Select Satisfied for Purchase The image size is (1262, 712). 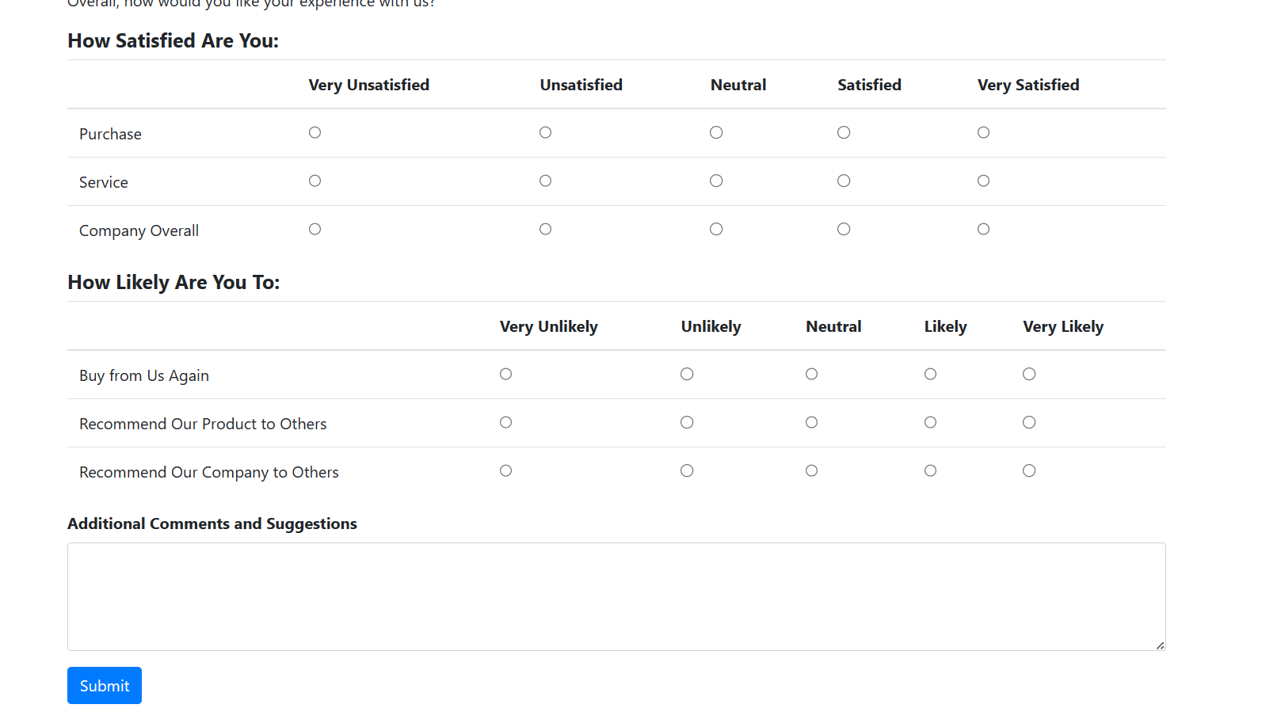[x=844, y=132]
